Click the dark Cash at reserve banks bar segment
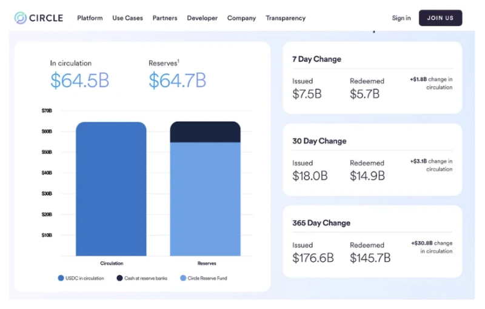The height and width of the screenshot is (309, 485). click(x=205, y=132)
